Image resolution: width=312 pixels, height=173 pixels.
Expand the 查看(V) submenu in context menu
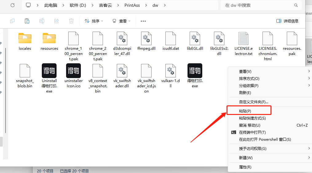270,71
